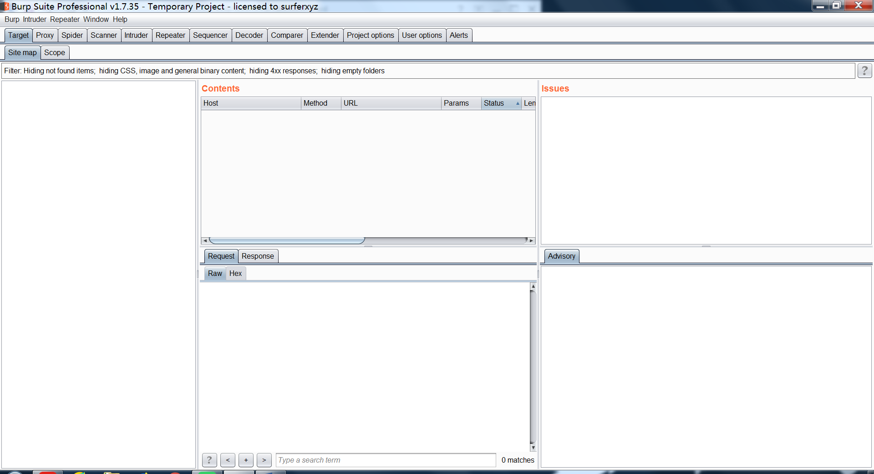
Task: Switch to the Proxy tab
Action: pyautogui.click(x=45, y=35)
